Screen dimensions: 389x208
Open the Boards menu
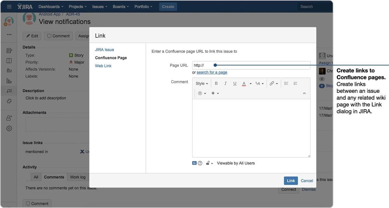click(x=121, y=6)
